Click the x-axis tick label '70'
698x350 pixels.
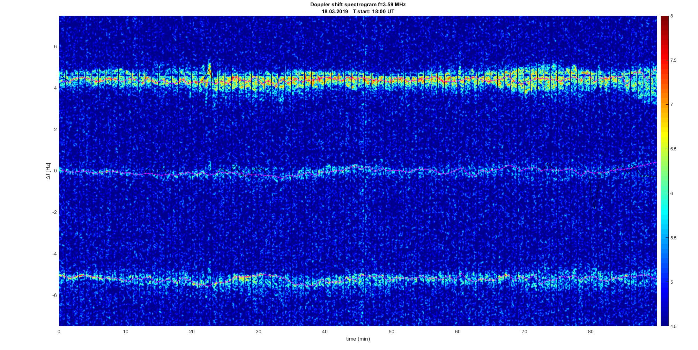pos(524,332)
